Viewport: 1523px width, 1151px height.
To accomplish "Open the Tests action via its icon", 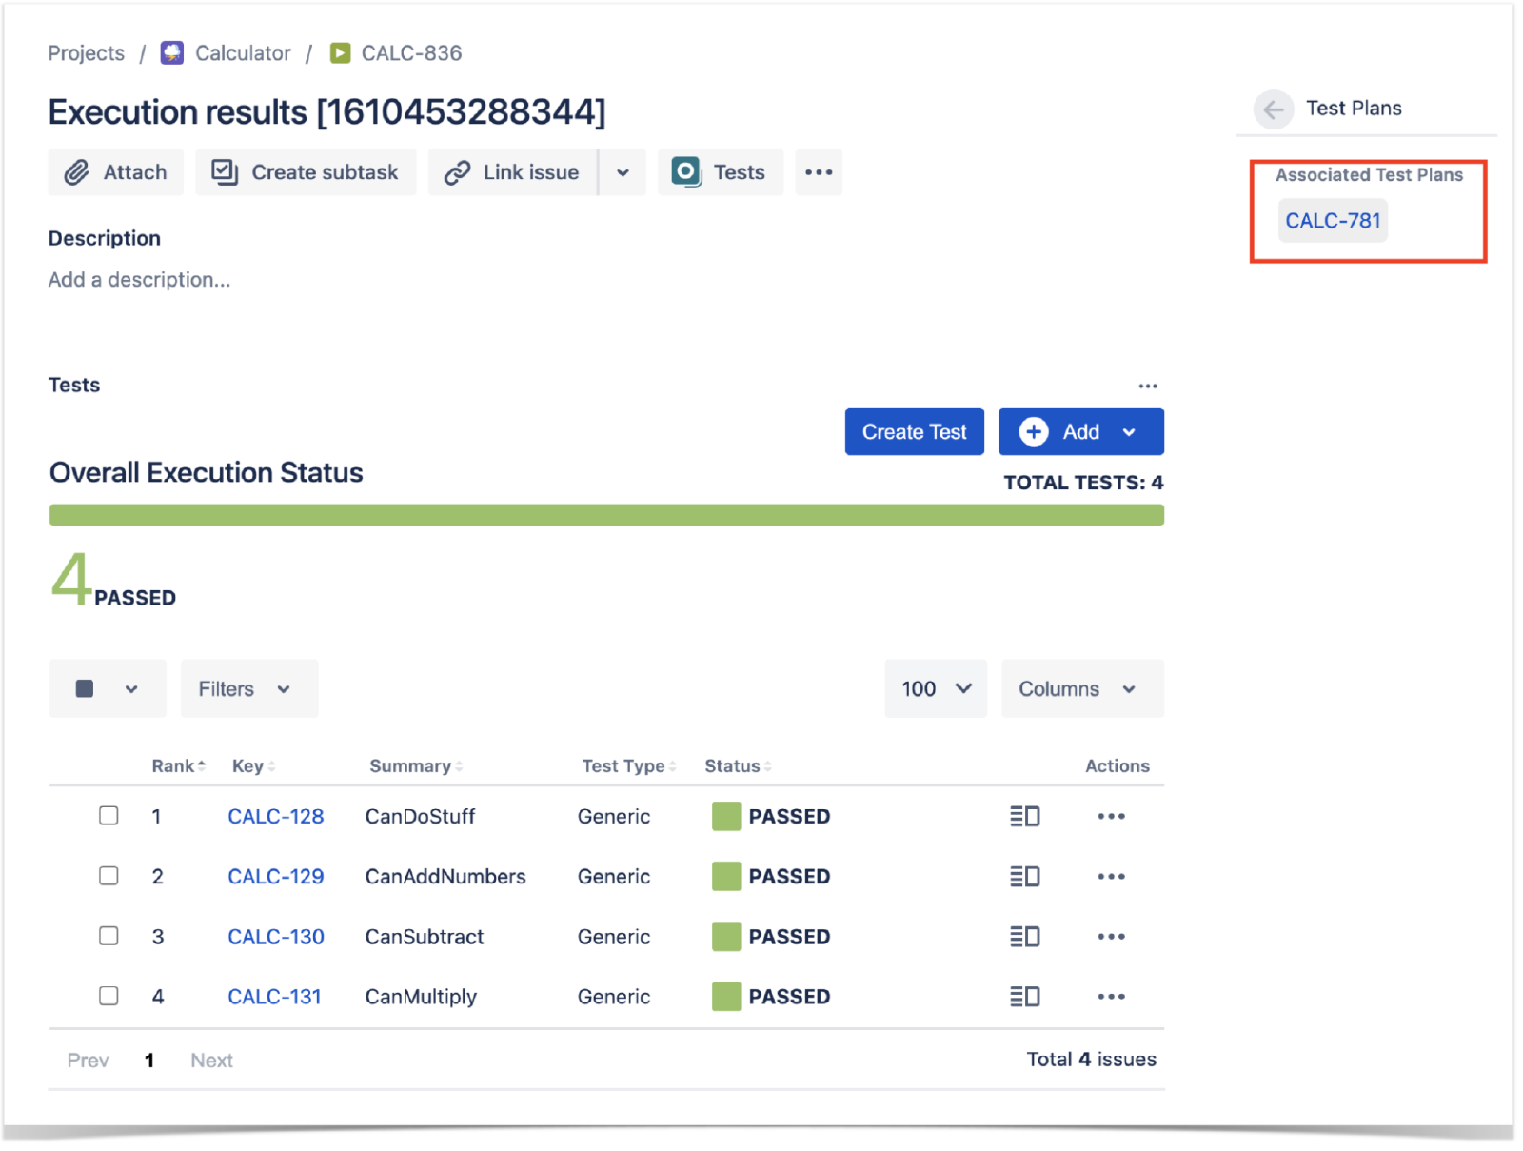I will (x=687, y=172).
